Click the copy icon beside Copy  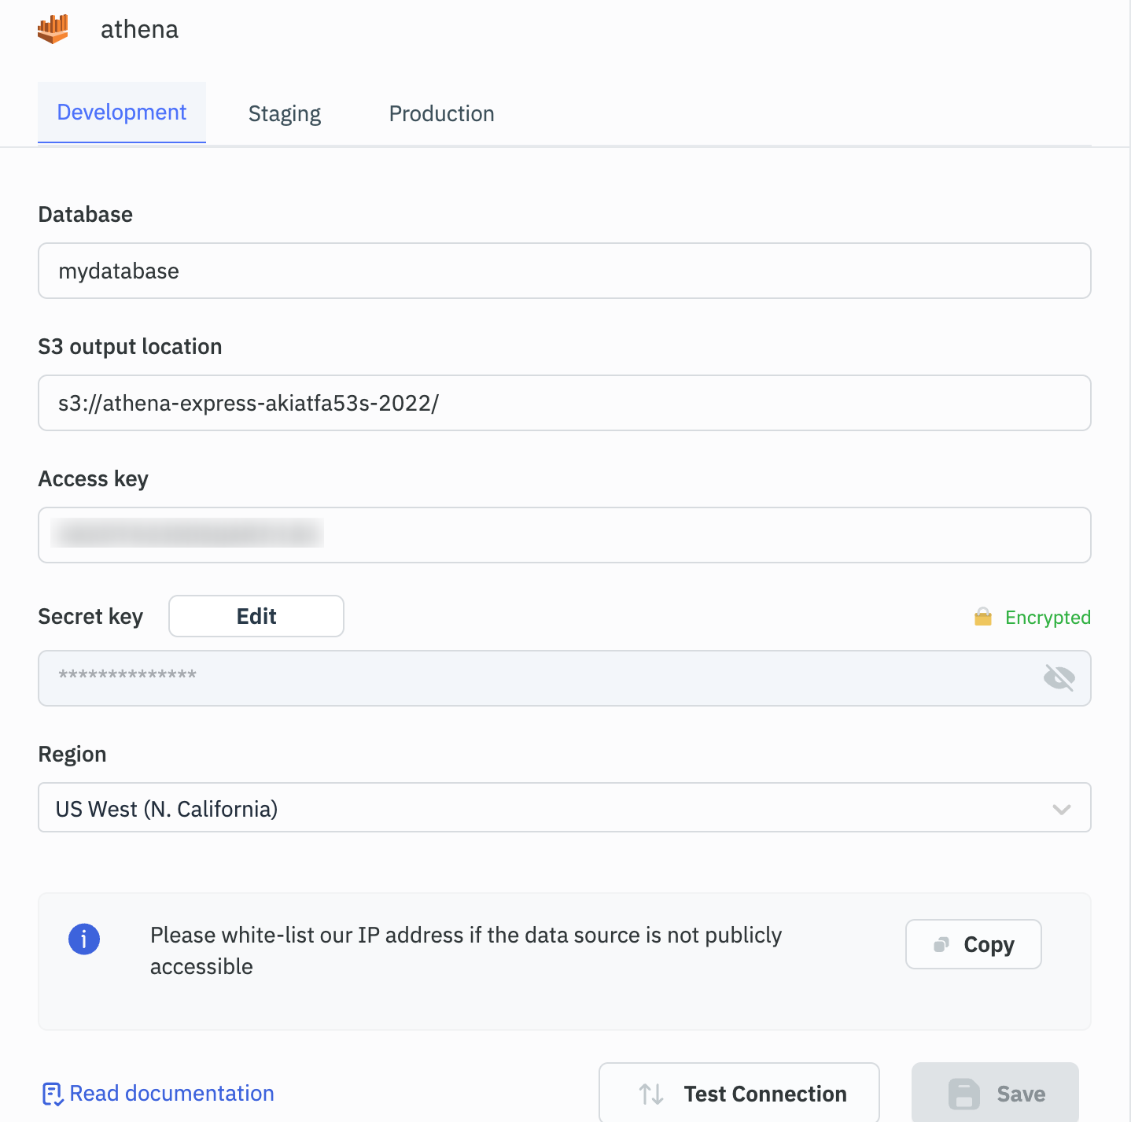[941, 944]
